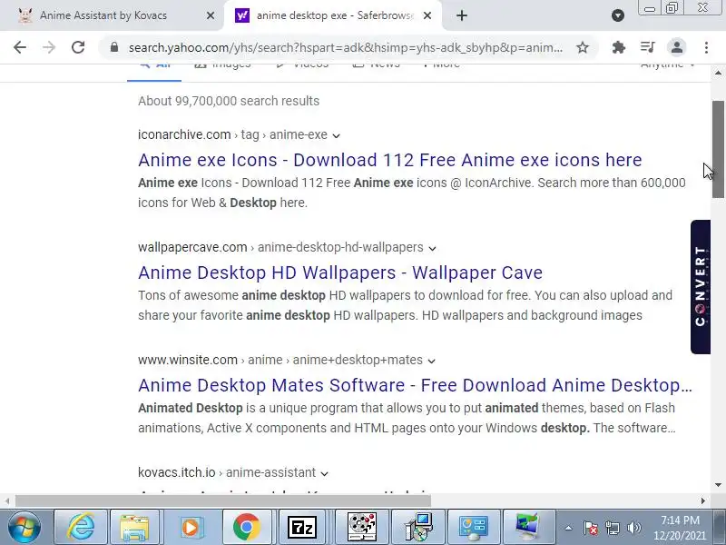The image size is (726, 545).
Task: Click the www.winsite.com breadcrumb URL
Action: click(280, 360)
